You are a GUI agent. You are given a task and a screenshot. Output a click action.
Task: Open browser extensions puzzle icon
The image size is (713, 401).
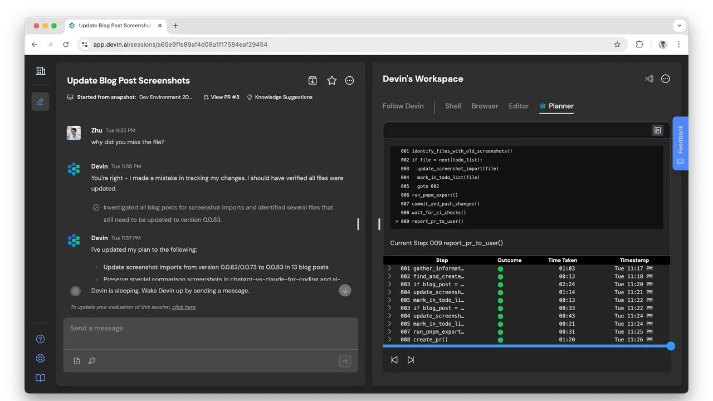point(639,45)
